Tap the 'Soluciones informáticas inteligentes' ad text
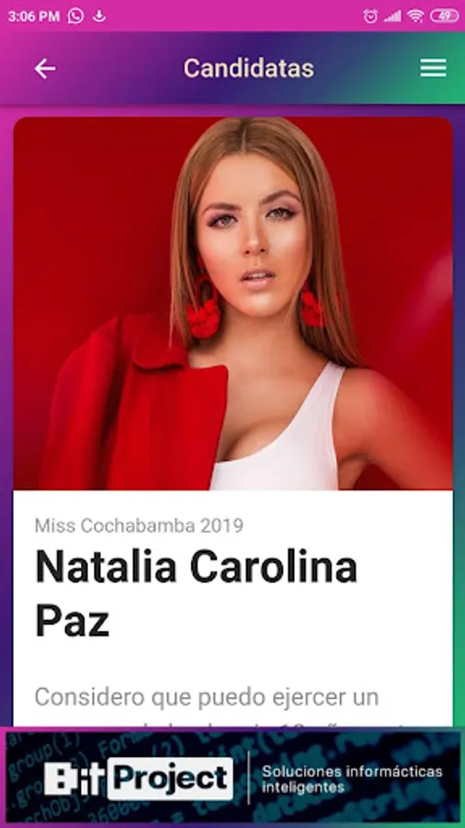This screenshot has width=465, height=828. click(x=352, y=779)
